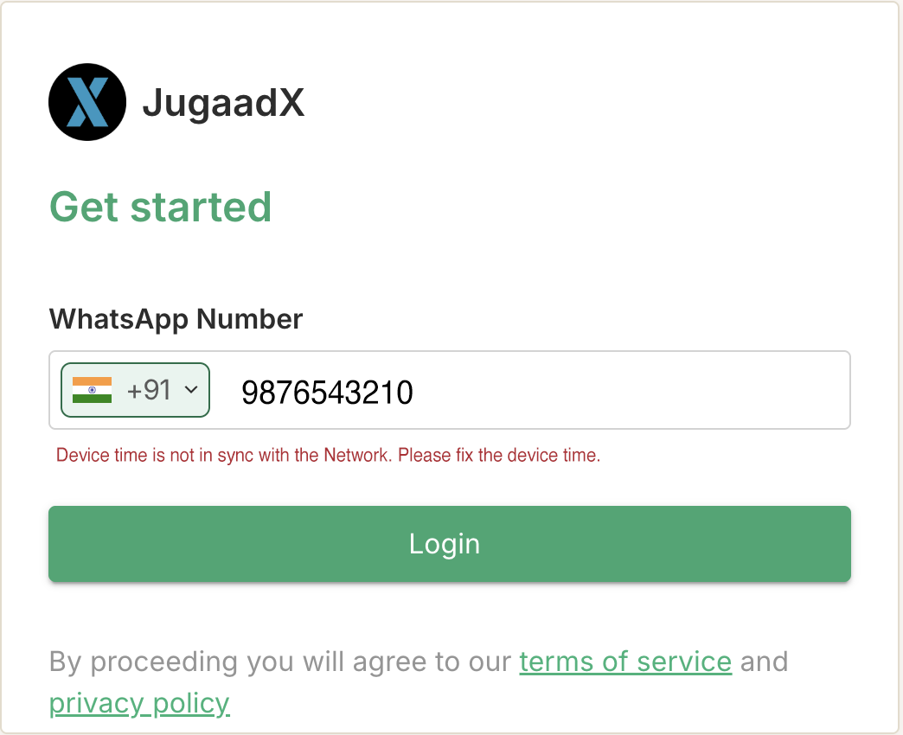Open the terms of service link
Viewport: 903px width, 735px height.
[x=625, y=661]
